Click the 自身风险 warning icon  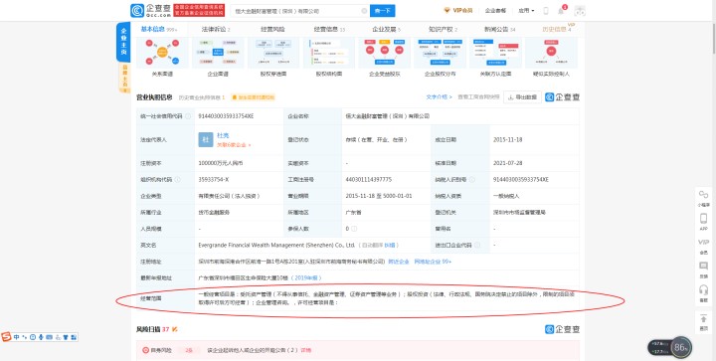pyautogui.click(x=145, y=350)
